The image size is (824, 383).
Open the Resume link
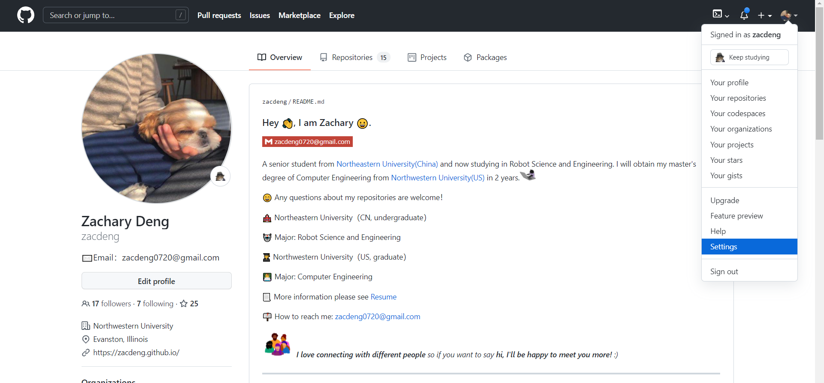tap(383, 297)
